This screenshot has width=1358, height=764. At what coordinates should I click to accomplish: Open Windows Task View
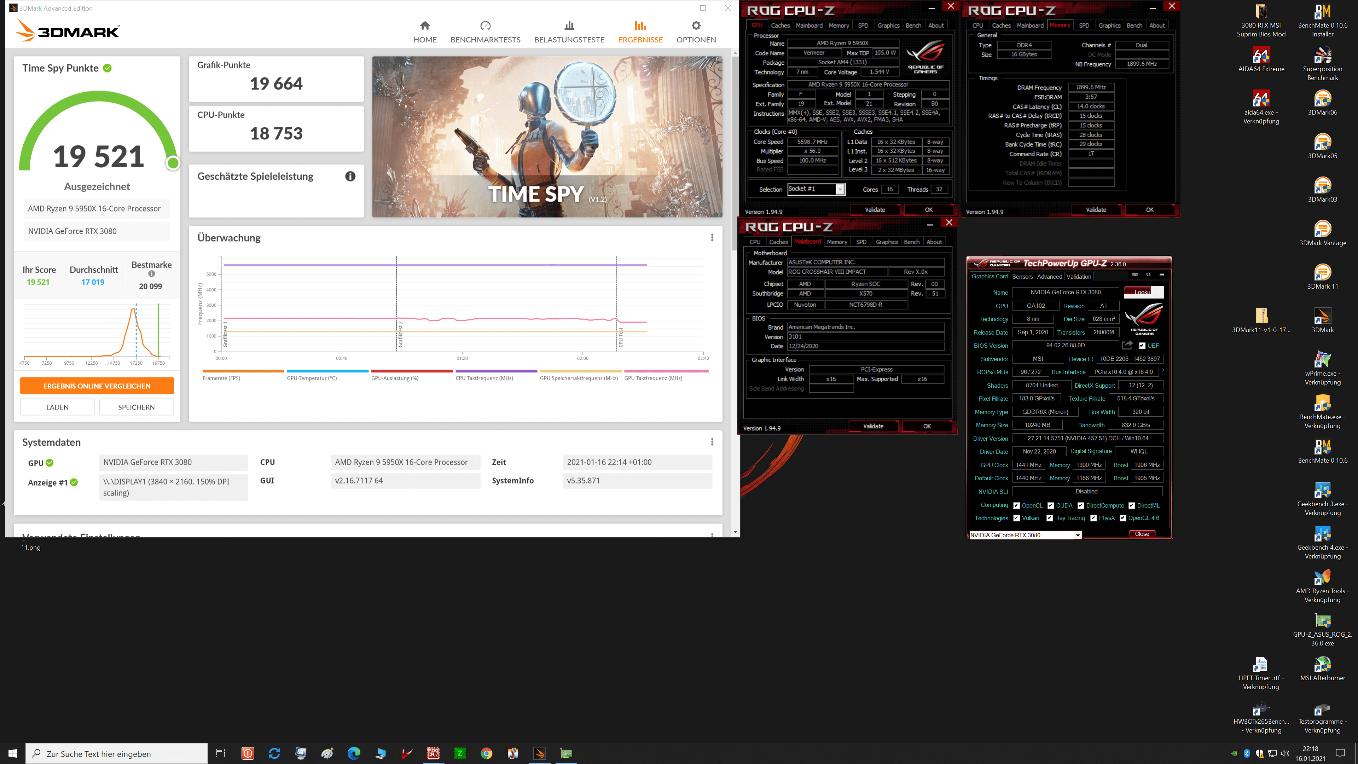click(x=221, y=753)
